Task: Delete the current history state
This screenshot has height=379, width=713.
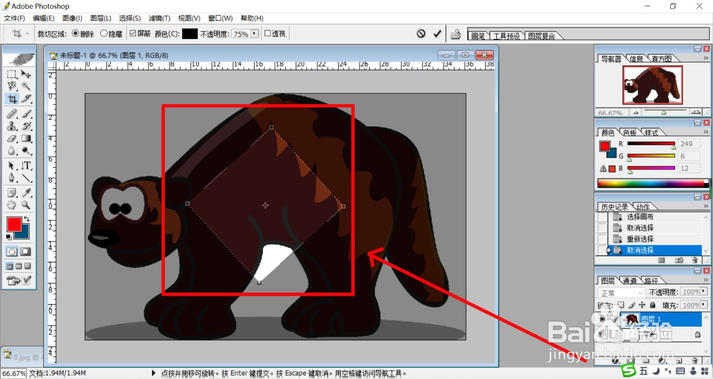Action: [695, 260]
